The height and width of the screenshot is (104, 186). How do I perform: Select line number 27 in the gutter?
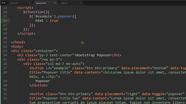pos(5,68)
